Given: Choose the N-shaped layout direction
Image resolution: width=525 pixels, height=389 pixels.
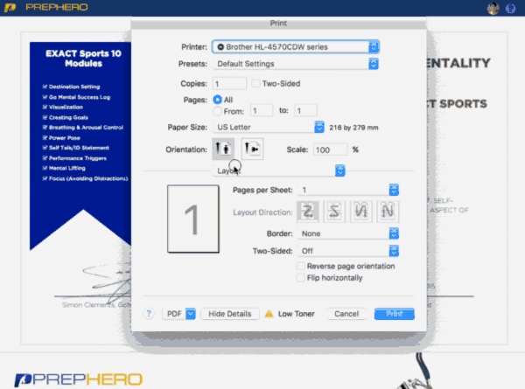Looking at the screenshot, I should click(388, 212).
